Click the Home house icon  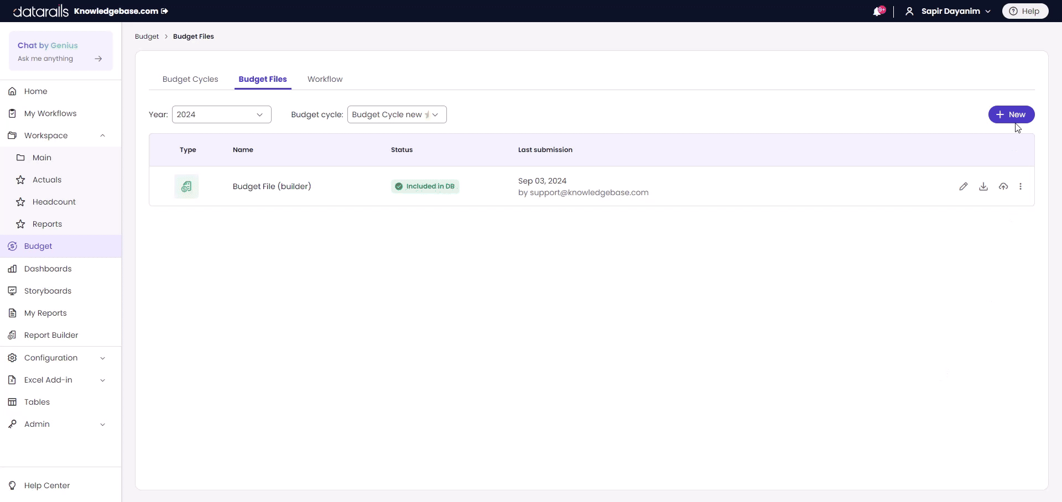pos(12,91)
